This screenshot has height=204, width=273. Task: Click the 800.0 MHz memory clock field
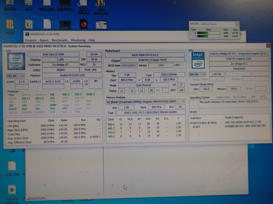(x=127, y=80)
